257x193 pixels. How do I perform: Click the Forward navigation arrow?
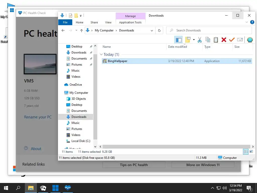(71, 30)
